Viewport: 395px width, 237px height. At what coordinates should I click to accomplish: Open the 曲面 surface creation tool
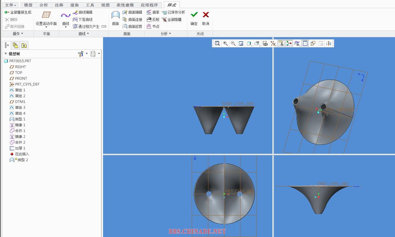(x=116, y=18)
